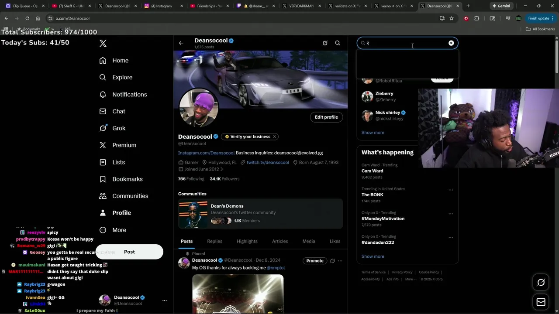Open The BONK trending topic
The image size is (559, 314).
[373, 195]
